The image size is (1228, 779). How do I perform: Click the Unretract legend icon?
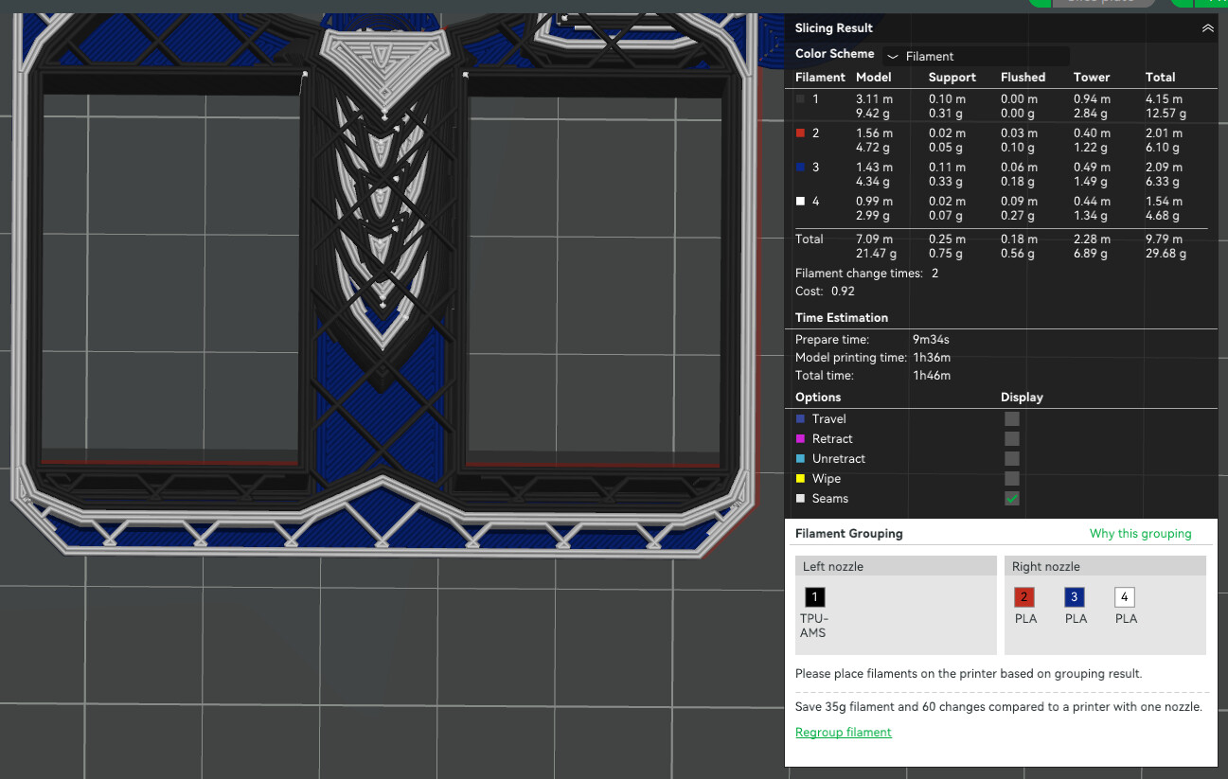pos(800,458)
